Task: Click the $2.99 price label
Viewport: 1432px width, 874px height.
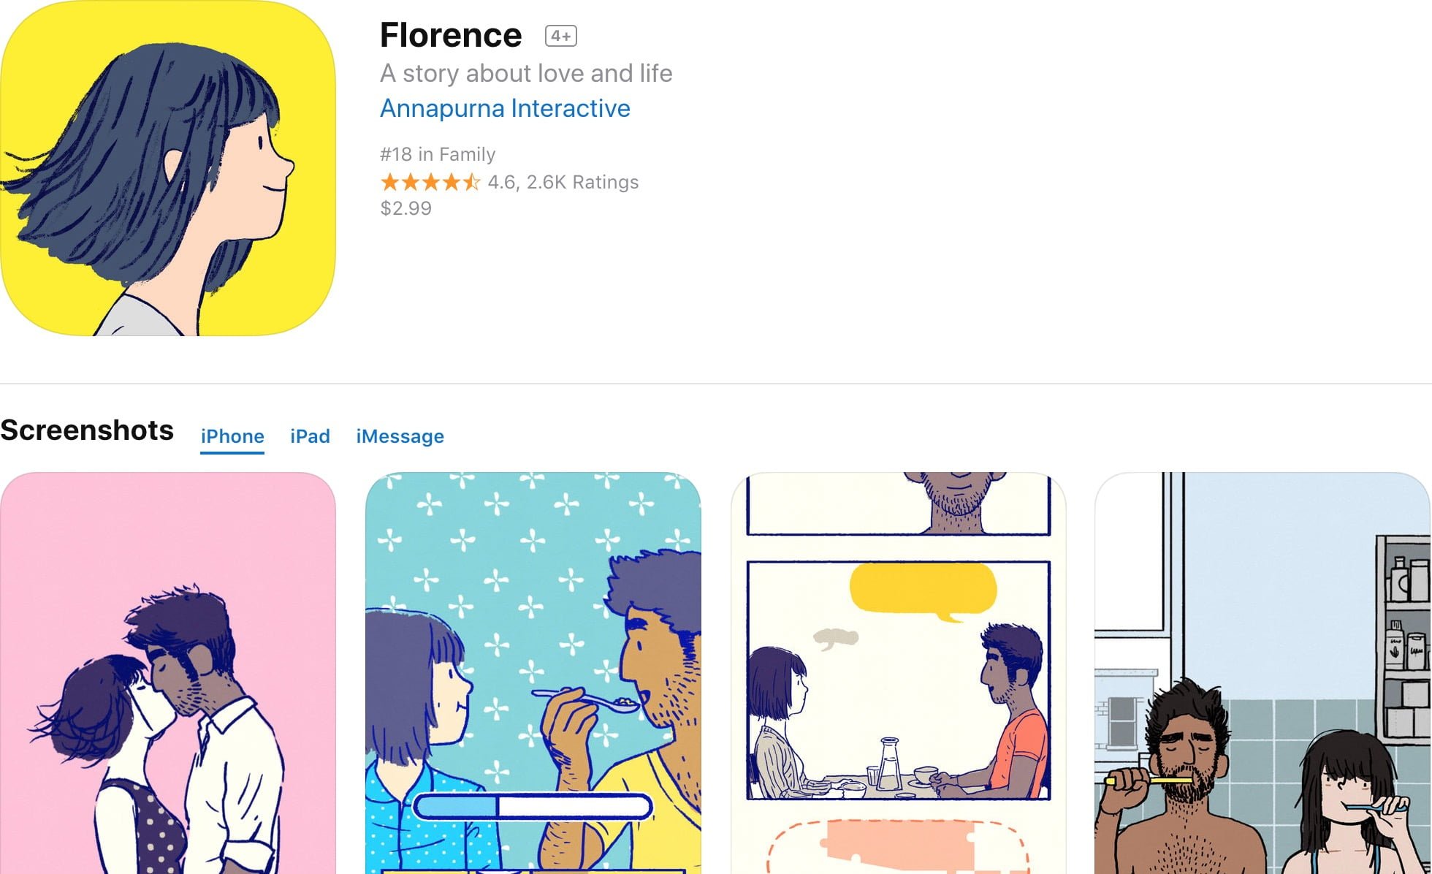Action: 405,208
